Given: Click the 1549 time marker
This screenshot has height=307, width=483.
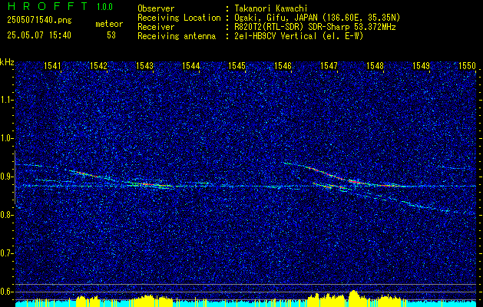Looking at the screenshot, I should click(x=421, y=66).
